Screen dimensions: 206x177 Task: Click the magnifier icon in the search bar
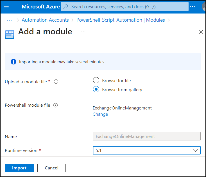point(66,6)
